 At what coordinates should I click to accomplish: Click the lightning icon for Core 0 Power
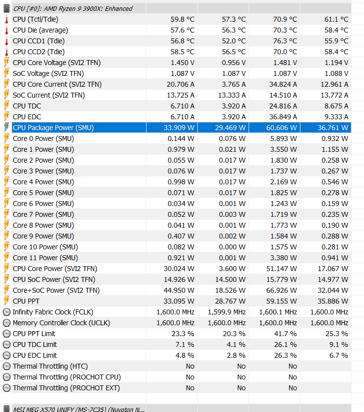pyautogui.click(x=6, y=138)
